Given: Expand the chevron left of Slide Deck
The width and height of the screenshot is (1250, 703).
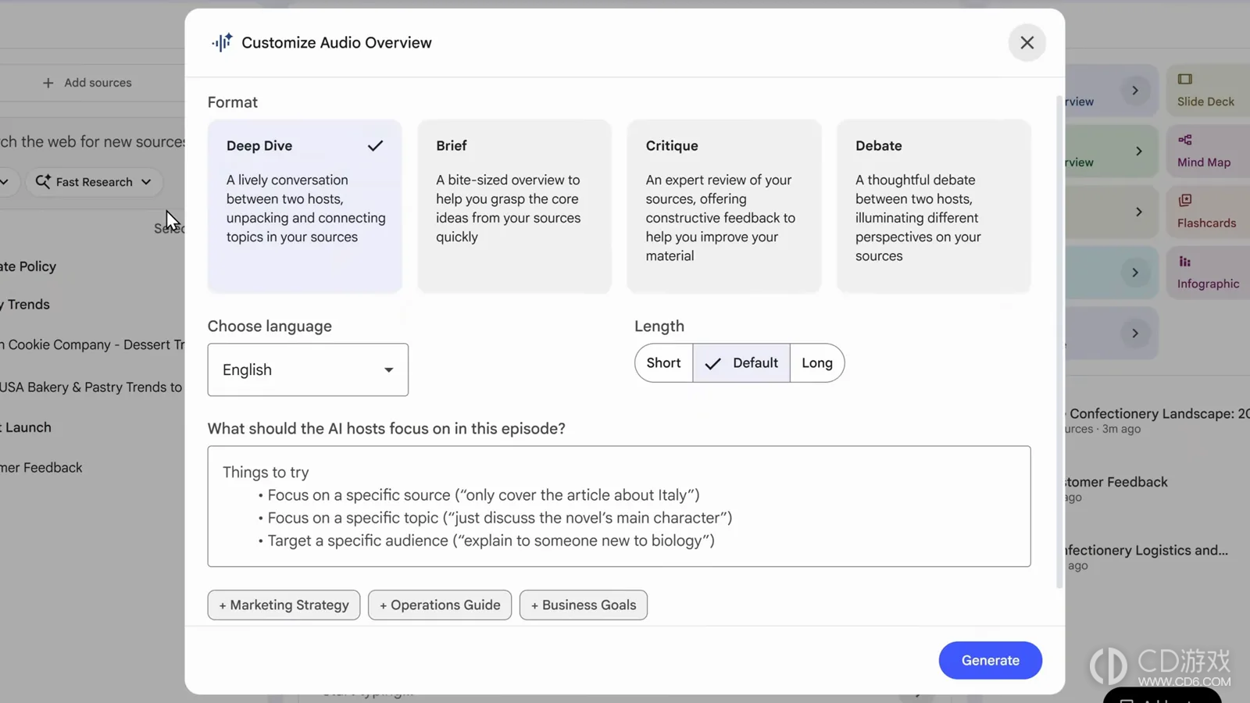Looking at the screenshot, I should [1135, 91].
